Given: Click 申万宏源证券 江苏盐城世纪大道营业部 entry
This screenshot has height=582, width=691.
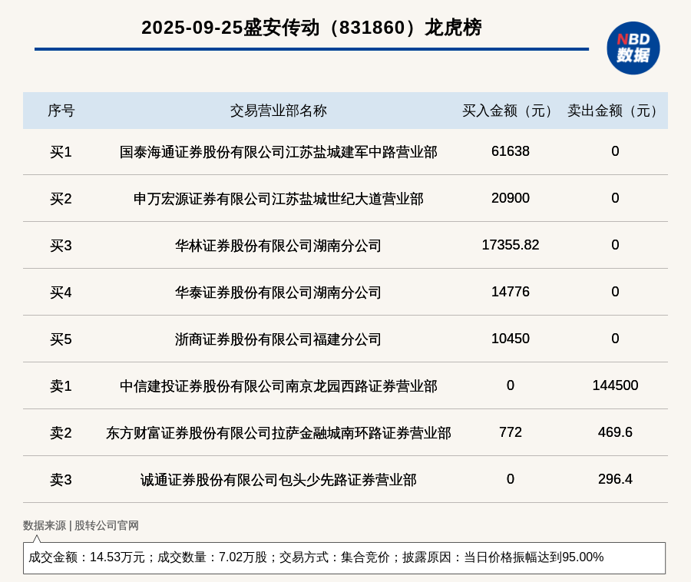Looking at the screenshot, I should coord(278,199).
